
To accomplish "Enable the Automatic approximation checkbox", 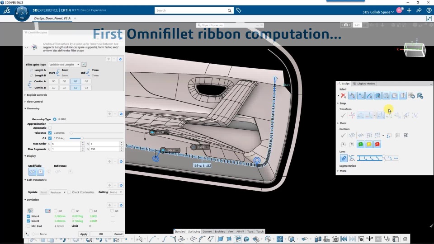I will 50,128.
